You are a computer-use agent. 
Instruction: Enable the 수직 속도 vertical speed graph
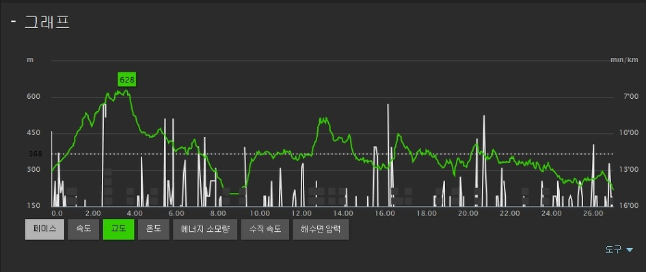coord(265,229)
